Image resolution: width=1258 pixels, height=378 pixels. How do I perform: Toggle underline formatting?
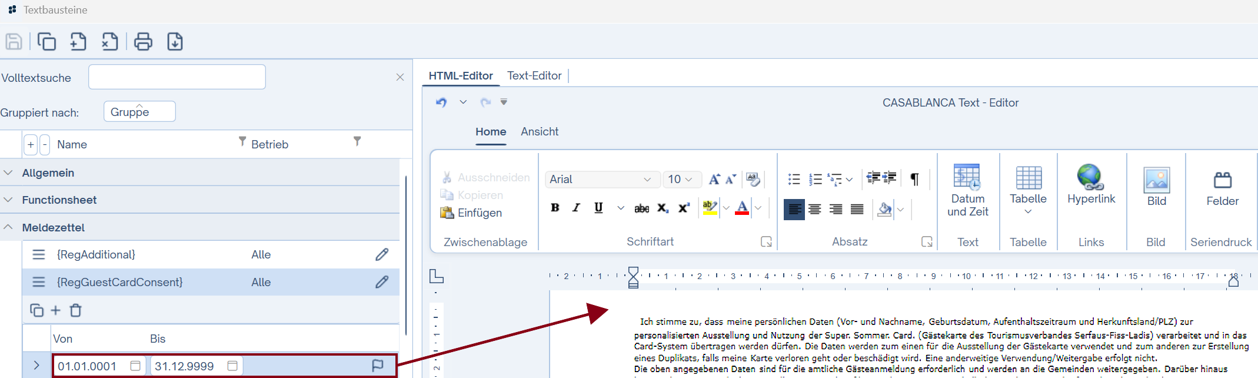[598, 207]
